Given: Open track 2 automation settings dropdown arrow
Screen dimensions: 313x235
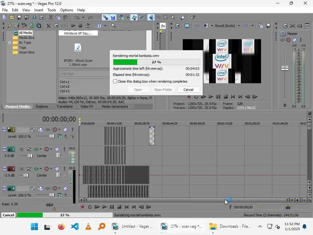Looking at the screenshot, I should [51, 149].
